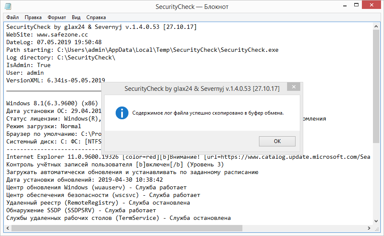Click the blue information icon in dialog

click(x=122, y=113)
